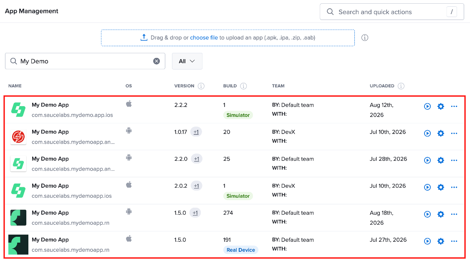This screenshot has width=470, height=268.
Task: Click the Android OS icon for version 1.0.17
Action: pos(129,131)
